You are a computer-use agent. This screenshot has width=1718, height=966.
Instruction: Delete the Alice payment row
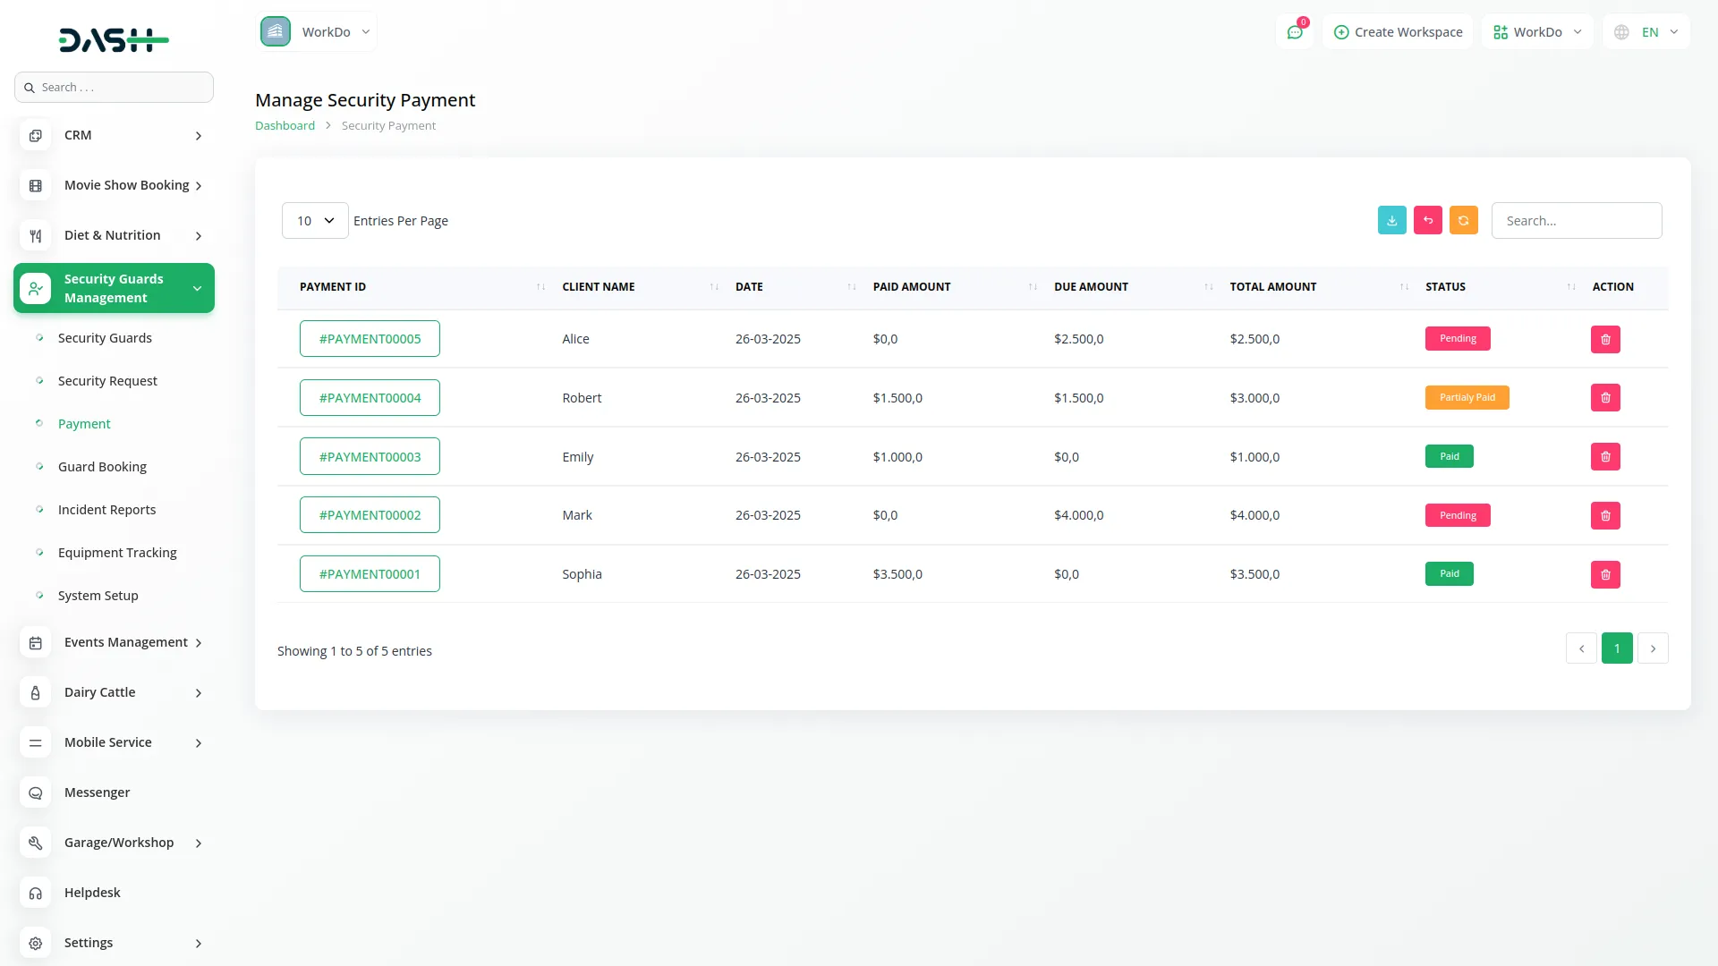point(1605,339)
